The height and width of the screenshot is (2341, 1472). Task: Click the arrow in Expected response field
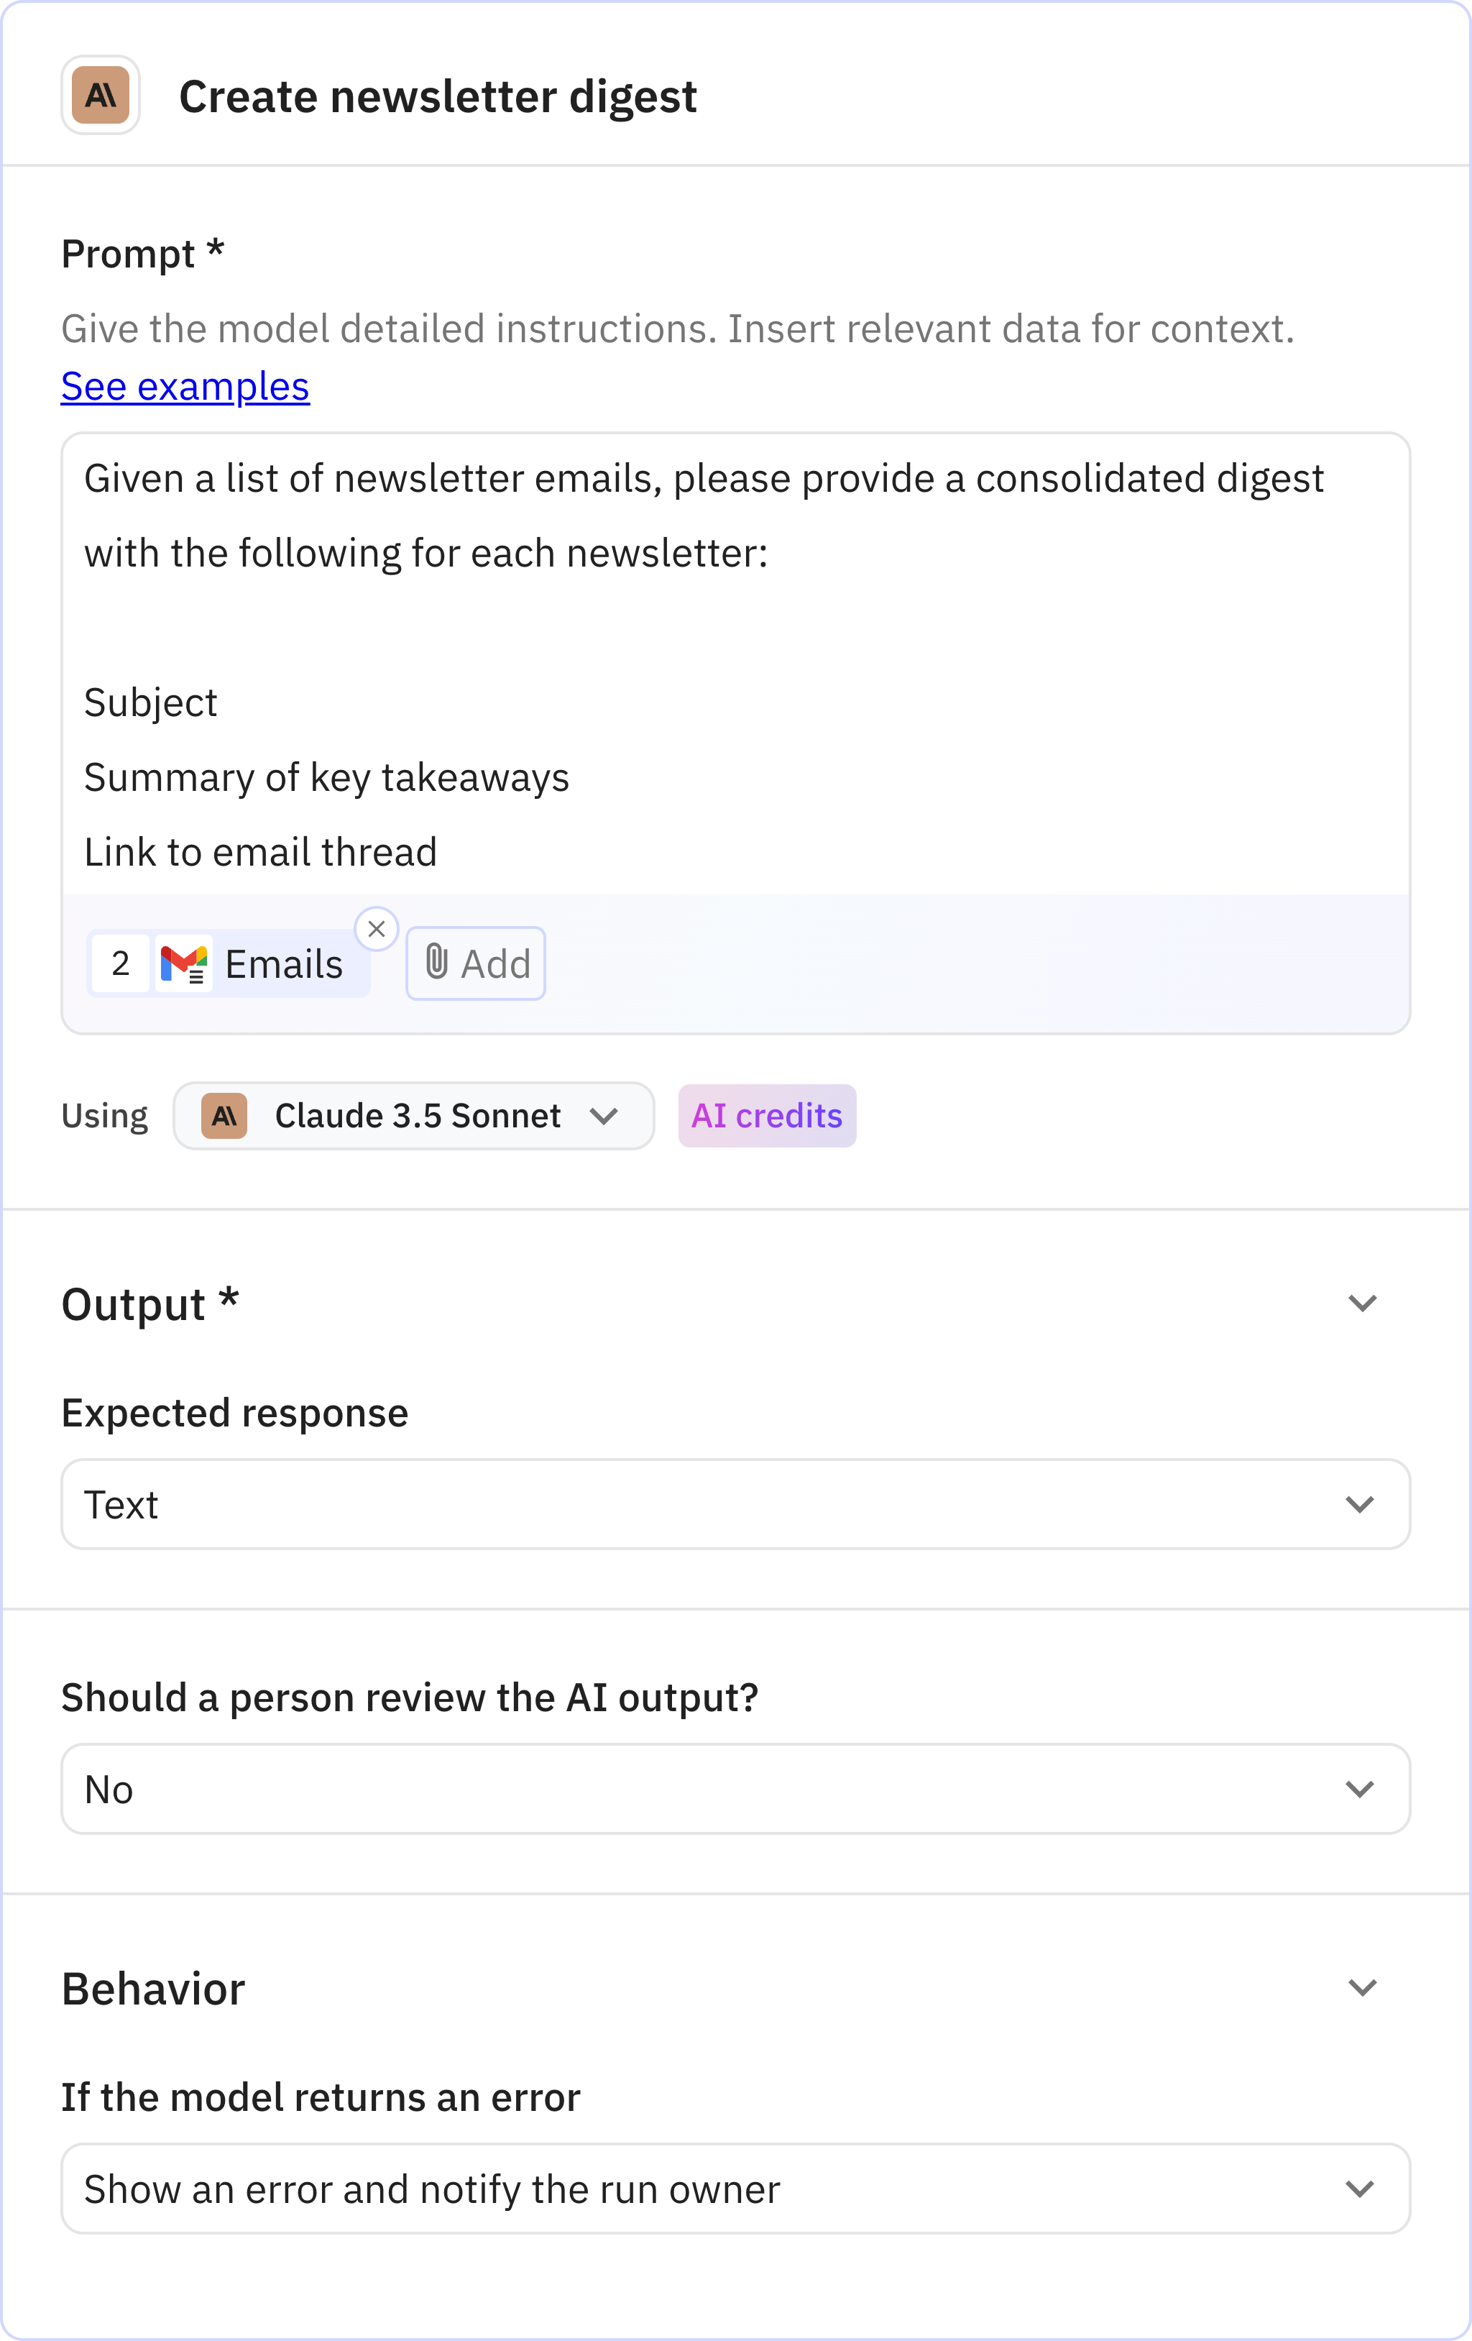(x=1359, y=1505)
